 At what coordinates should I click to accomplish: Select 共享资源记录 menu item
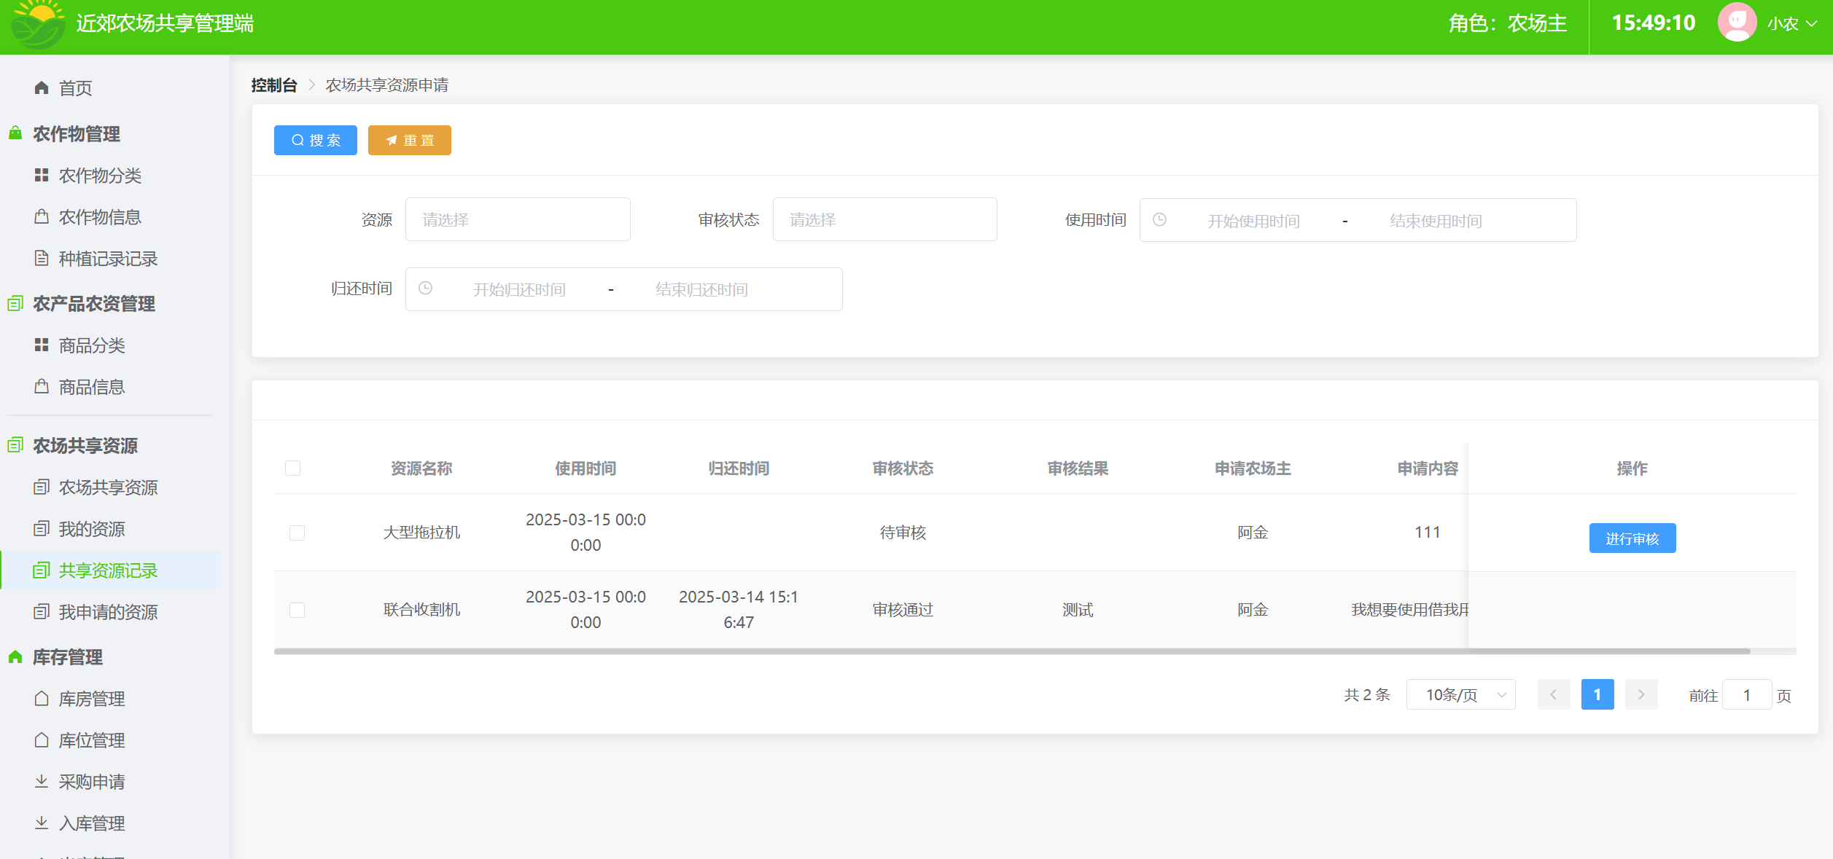(x=110, y=570)
